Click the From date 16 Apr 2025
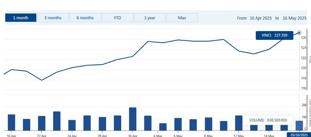311x137 pixels. click(260, 18)
